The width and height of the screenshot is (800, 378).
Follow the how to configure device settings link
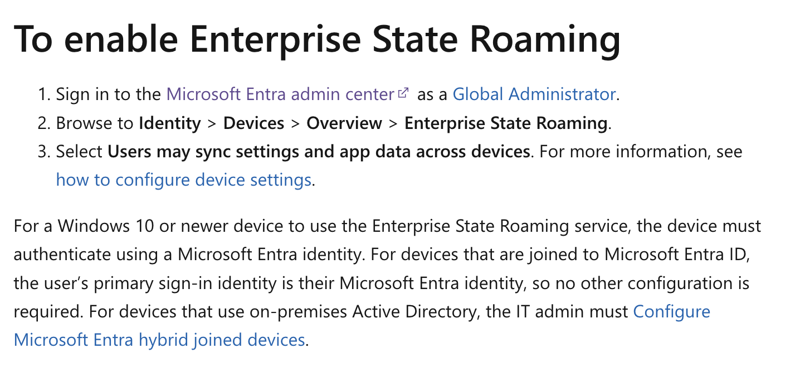[183, 180]
